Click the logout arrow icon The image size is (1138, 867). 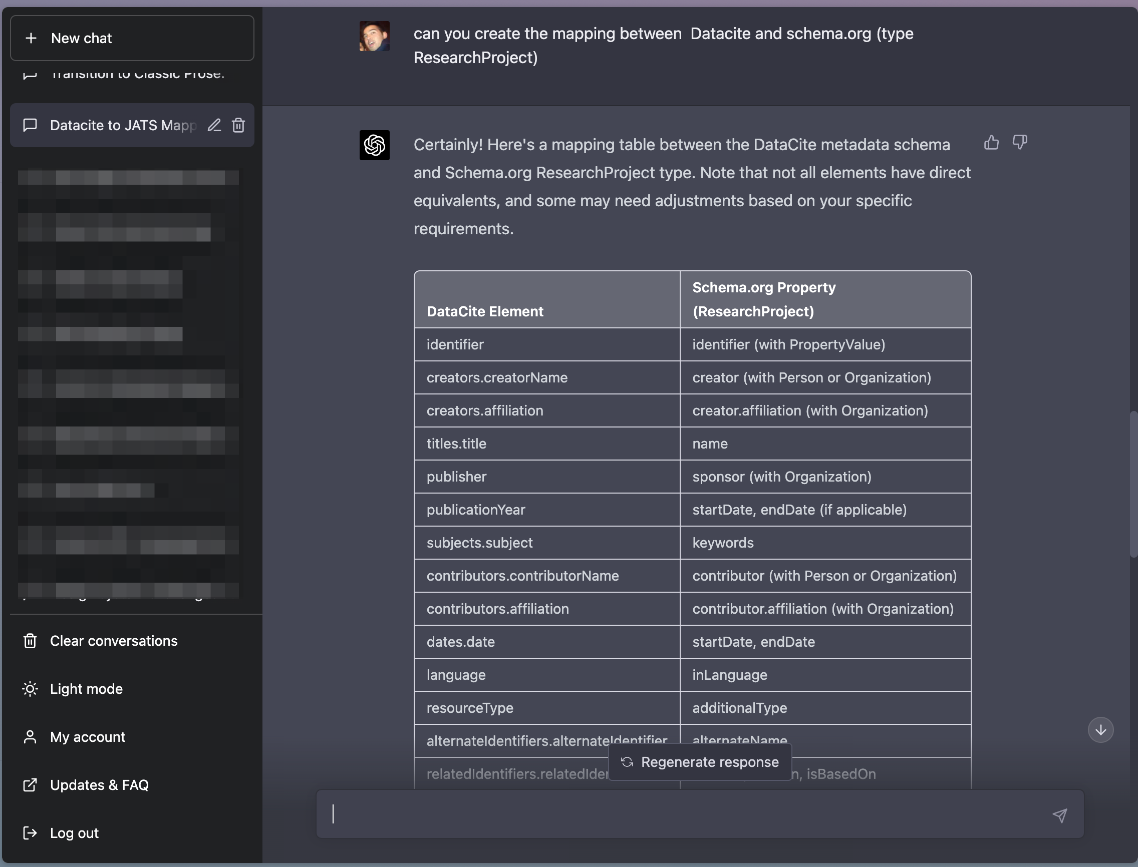tap(30, 833)
